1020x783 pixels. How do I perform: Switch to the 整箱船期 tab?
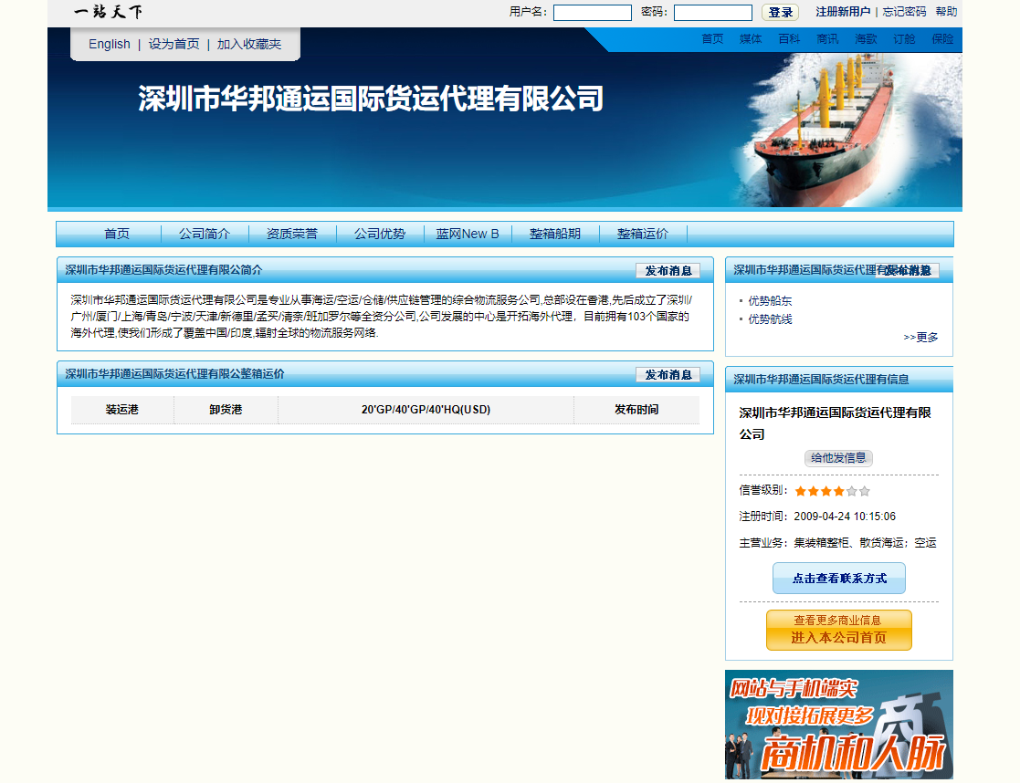click(556, 234)
